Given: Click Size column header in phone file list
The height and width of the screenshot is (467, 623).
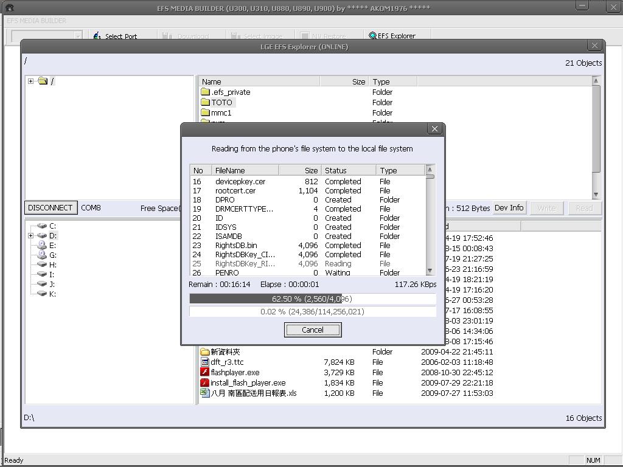Looking at the screenshot, I should tap(344, 81).
